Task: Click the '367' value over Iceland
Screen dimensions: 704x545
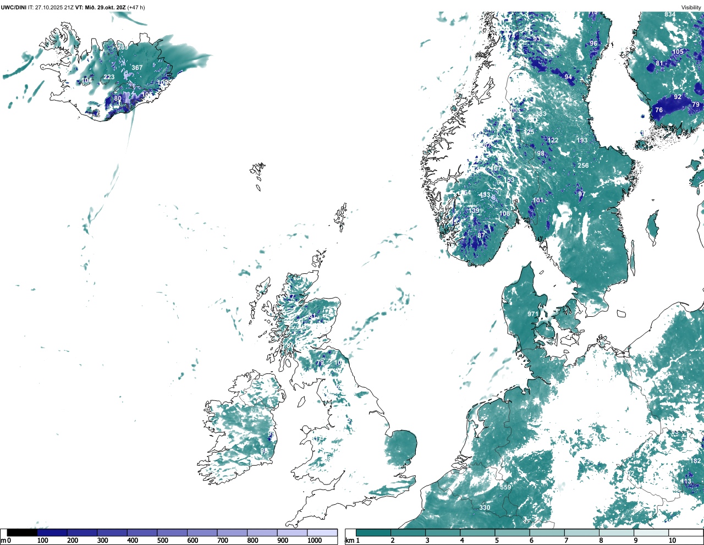Action: (137, 68)
